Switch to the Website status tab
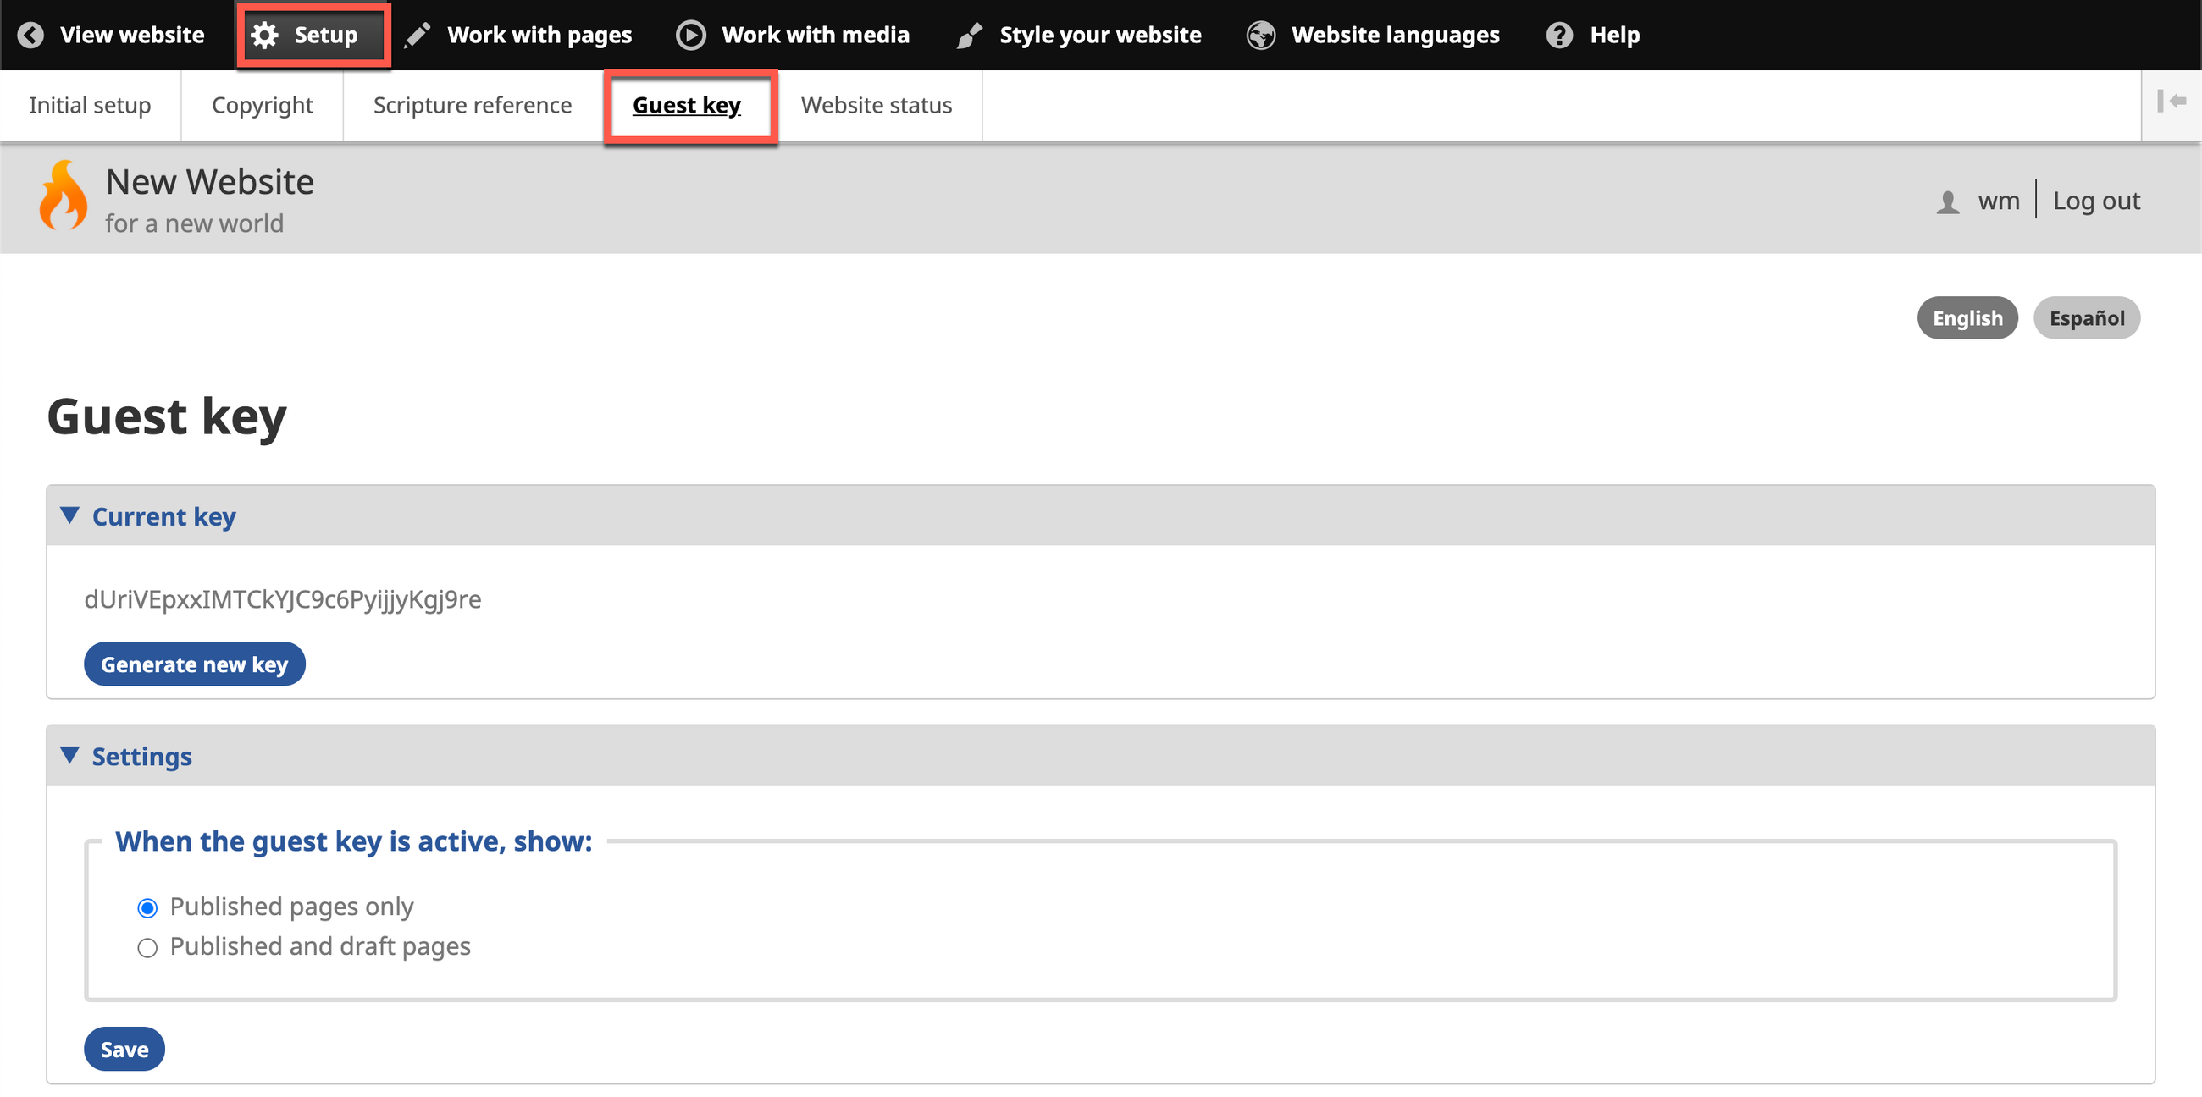2202x1097 pixels. (x=877, y=105)
